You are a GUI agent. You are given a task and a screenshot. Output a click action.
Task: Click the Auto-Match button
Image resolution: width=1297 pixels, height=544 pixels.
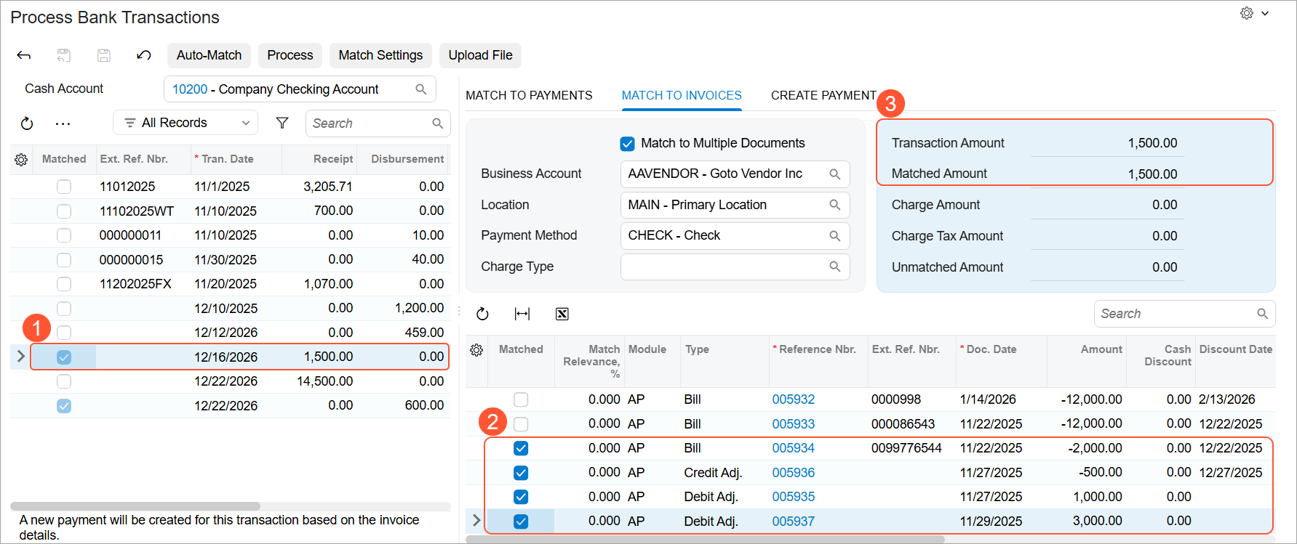[x=209, y=55]
